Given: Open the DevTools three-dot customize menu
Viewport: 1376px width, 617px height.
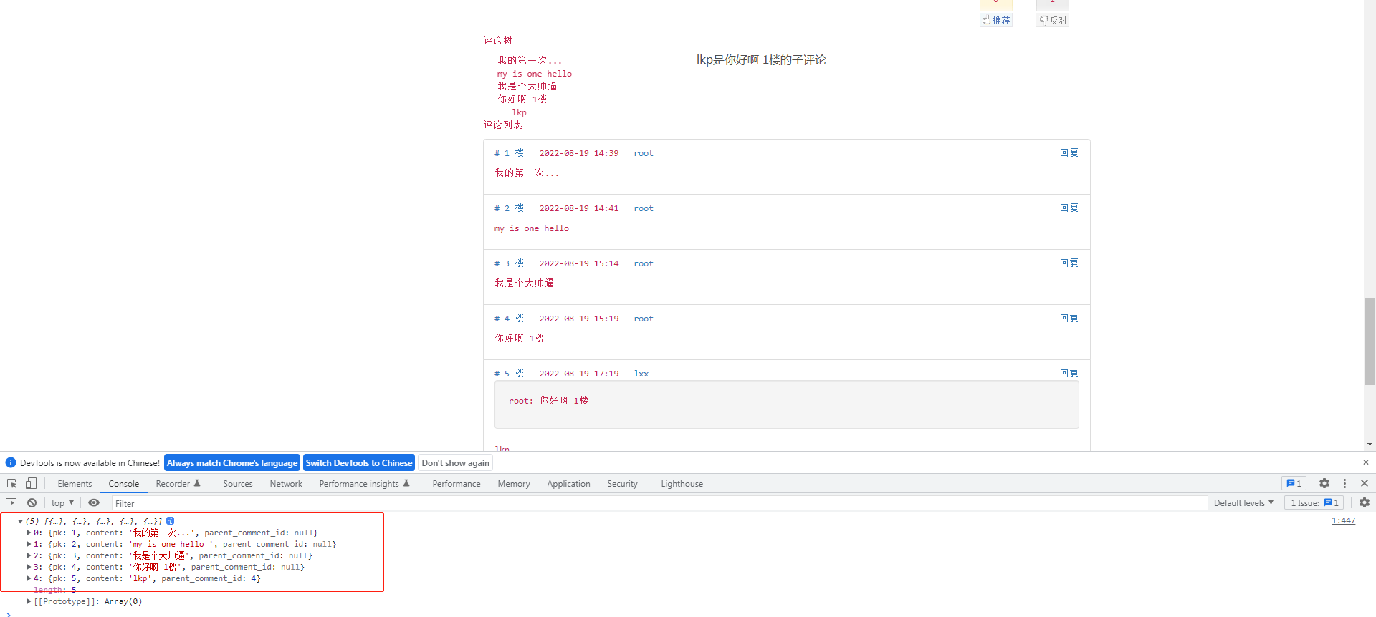Looking at the screenshot, I should click(x=1344, y=484).
